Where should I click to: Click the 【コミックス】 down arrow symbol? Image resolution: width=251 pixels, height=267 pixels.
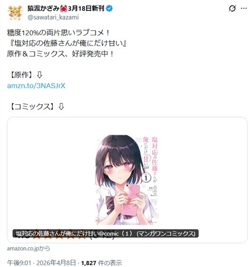(x=61, y=107)
